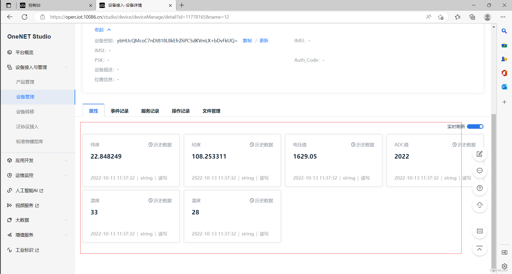
Task: Open the floating chat message icon
Action: (x=479, y=171)
